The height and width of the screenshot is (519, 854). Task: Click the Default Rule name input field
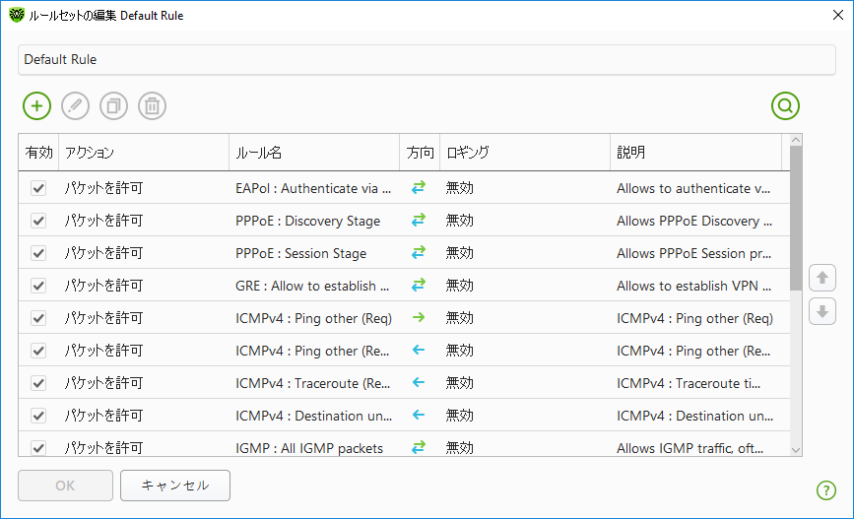[x=427, y=59]
